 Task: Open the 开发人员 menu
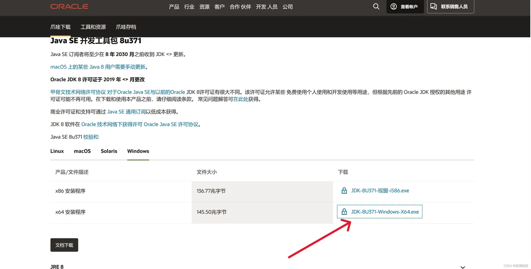pyautogui.click(x=267, y=7)
